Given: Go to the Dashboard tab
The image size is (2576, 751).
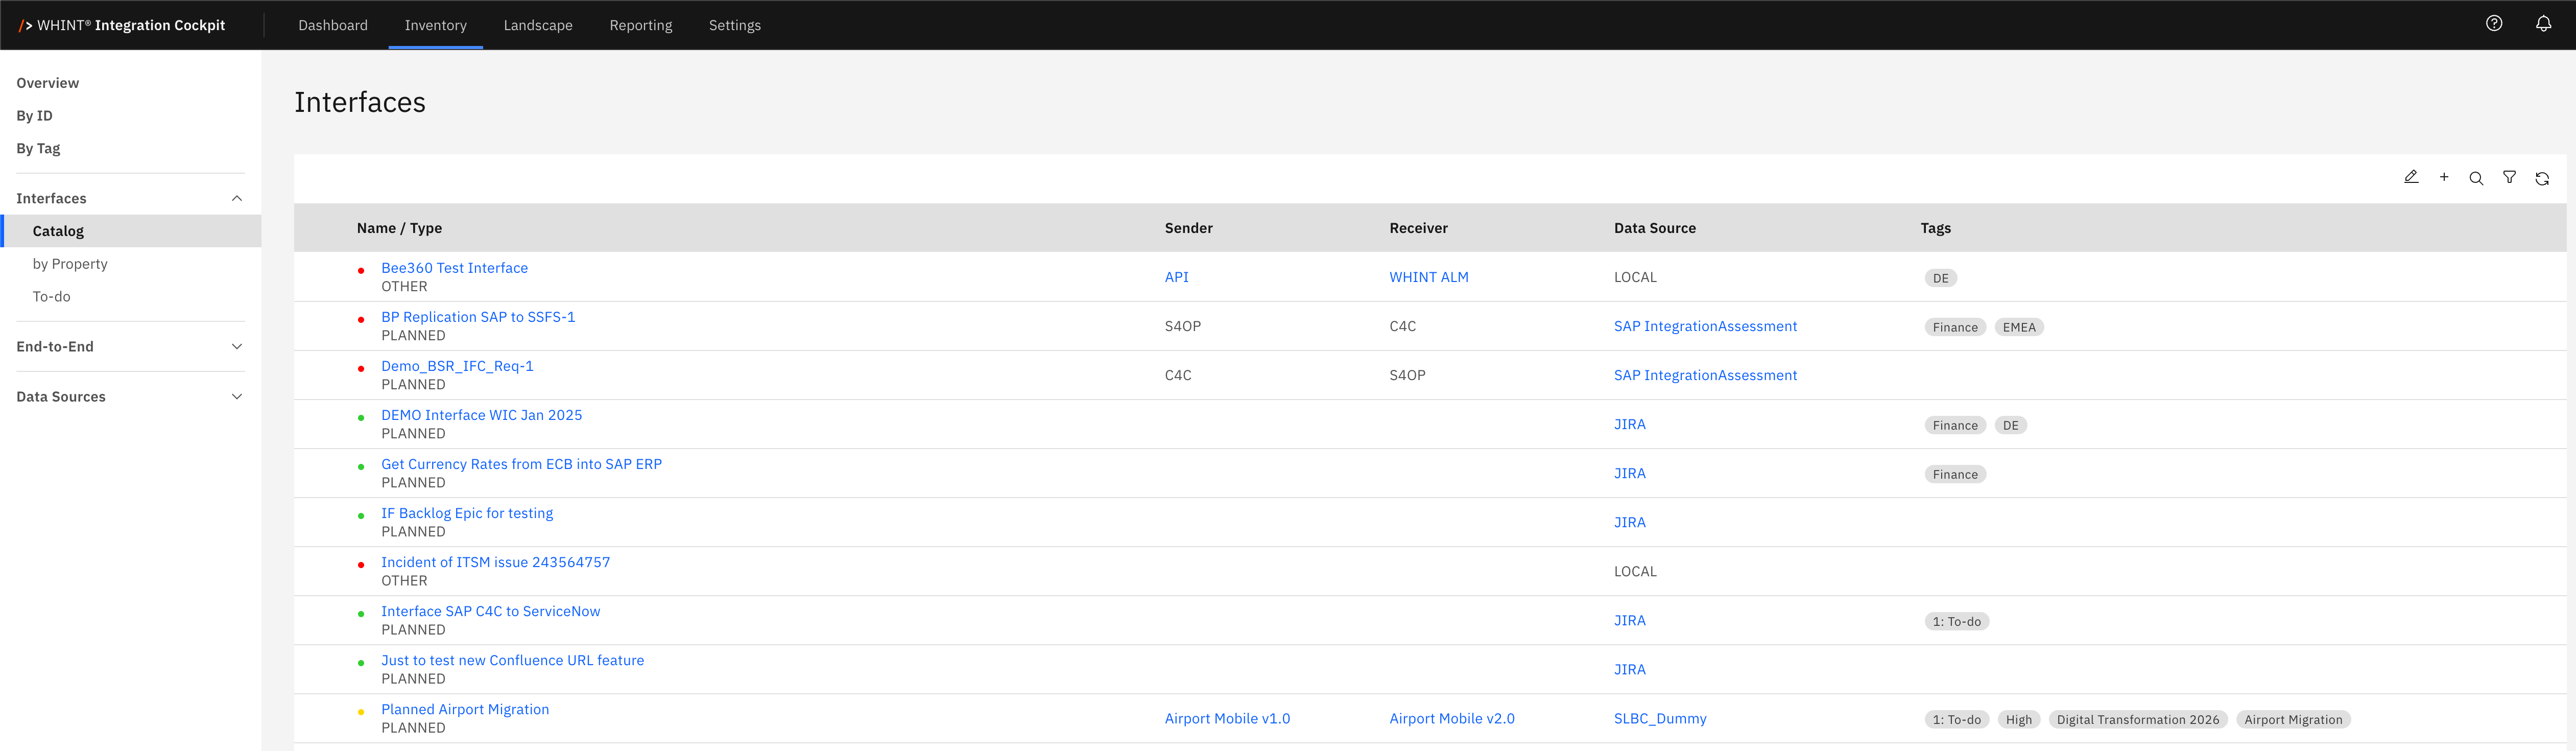Looking at the screenshot, I should point(333,25).
